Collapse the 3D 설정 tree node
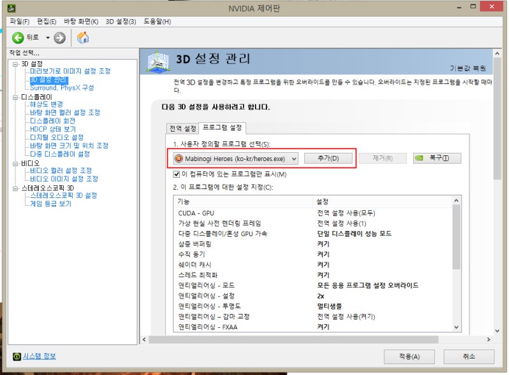This screenshot has width=510, height=375. 15,64
